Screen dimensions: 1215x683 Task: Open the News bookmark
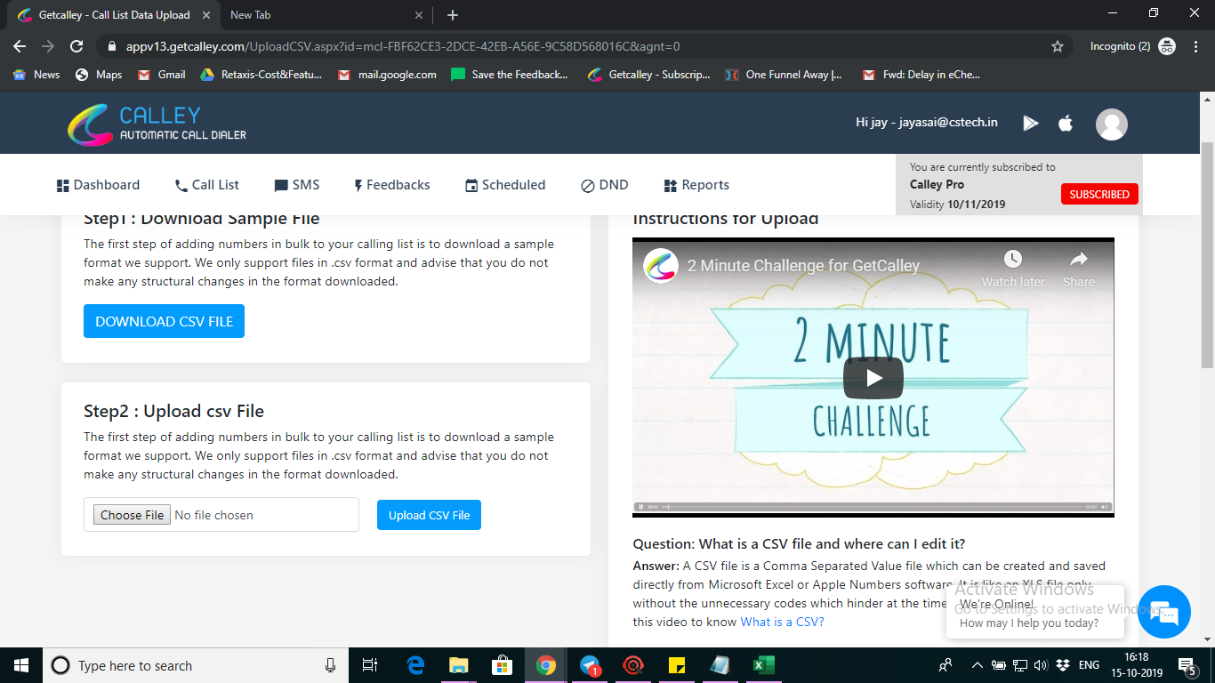[36, 75]
